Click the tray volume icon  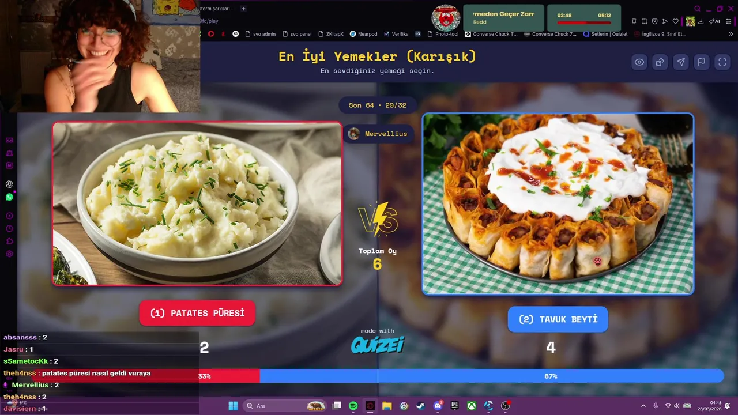[x=677, y=406]
